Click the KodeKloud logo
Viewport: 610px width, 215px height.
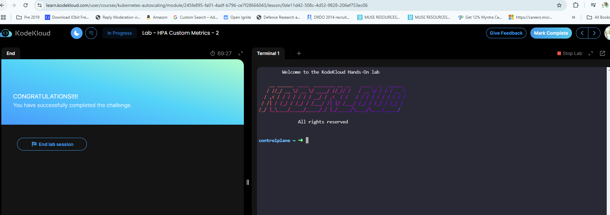pyautogui.click(x=26, y=33)
